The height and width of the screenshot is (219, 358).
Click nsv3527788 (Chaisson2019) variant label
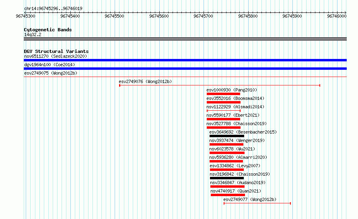237,124
